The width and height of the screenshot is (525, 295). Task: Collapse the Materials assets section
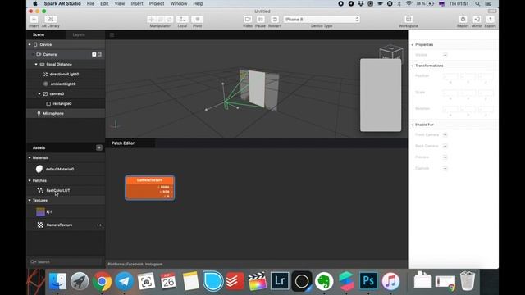(x=30, y=157)
